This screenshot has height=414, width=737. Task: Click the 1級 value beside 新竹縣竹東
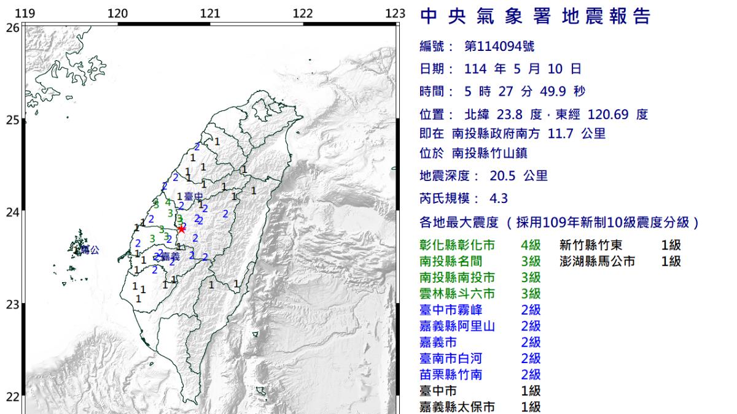point(671,245)
